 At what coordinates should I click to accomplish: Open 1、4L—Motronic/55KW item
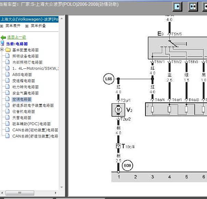[36, 68]
